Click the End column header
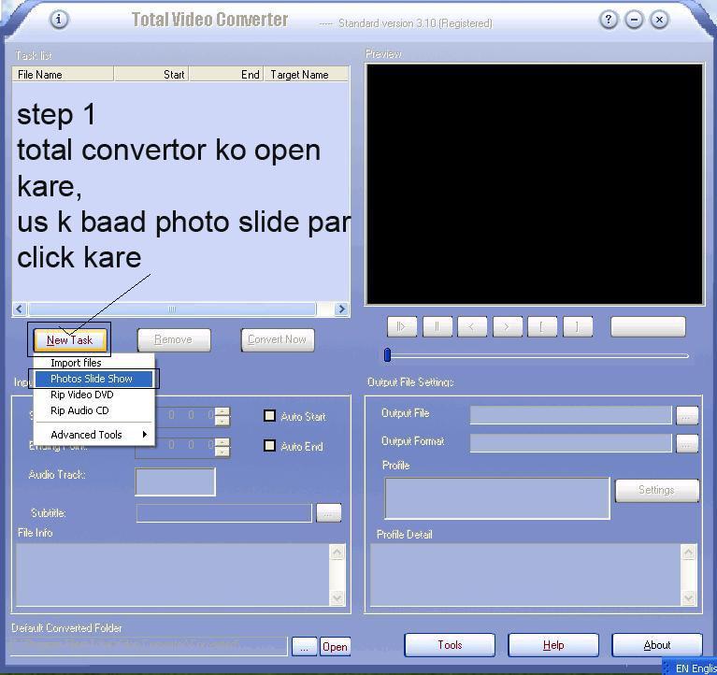The height and width of the screenshot is (675, 717). click(226, 74)
